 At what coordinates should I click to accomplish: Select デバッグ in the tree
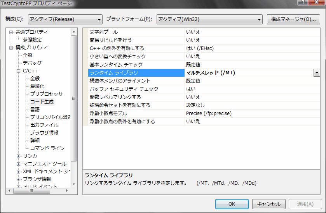[32, 63]
